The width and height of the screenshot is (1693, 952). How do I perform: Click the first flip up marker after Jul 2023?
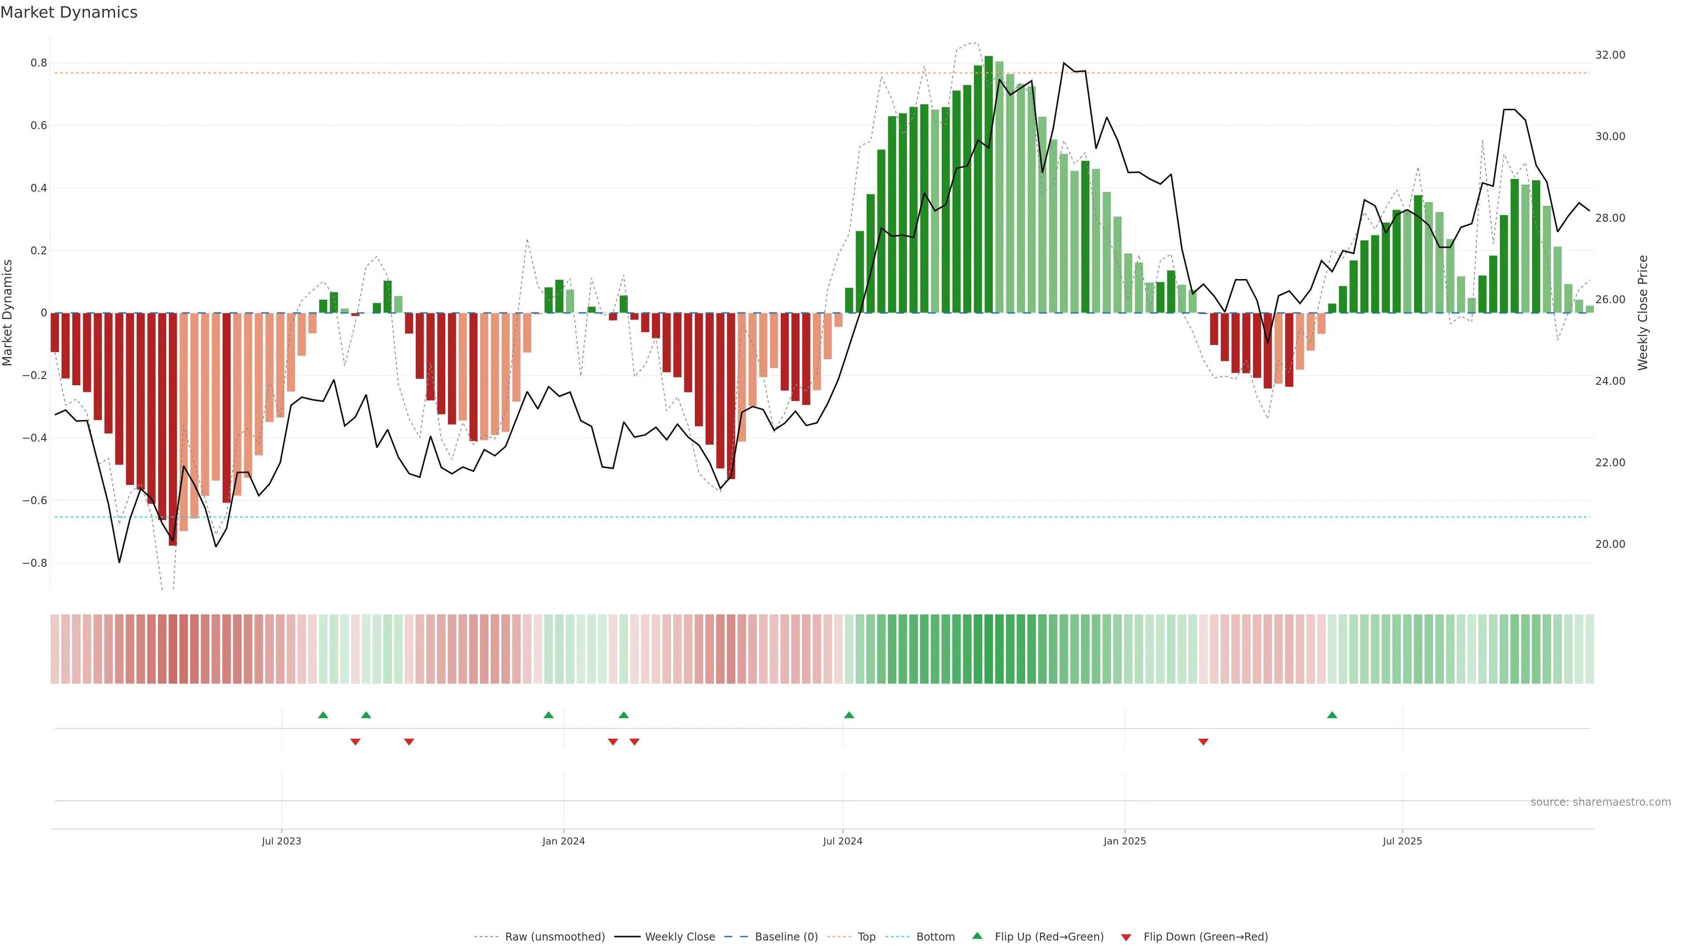323,715
